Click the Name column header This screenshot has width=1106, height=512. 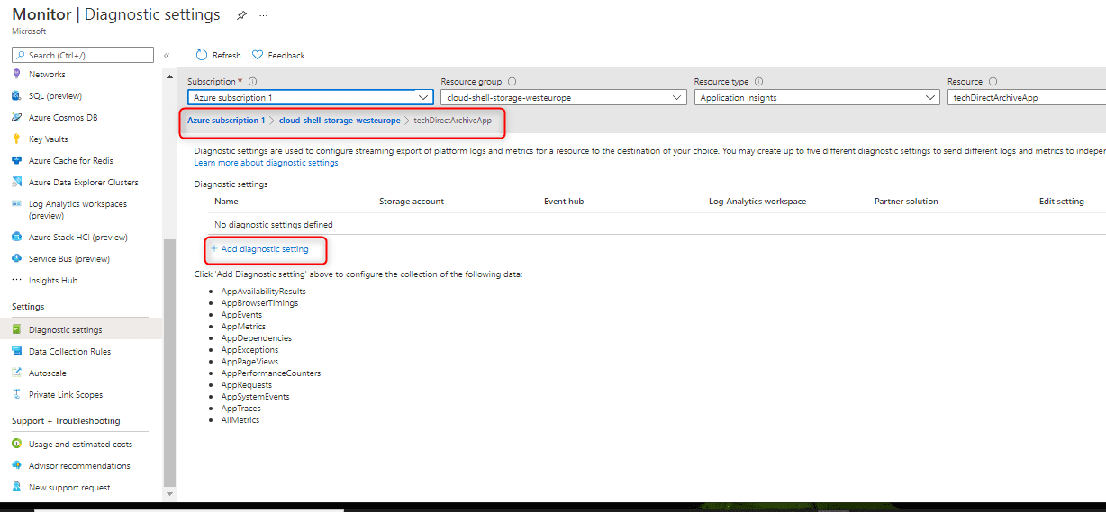click(226, 202)
